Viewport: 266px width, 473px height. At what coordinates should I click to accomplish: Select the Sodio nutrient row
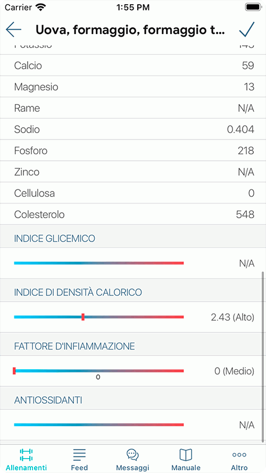click(x=133, y=129)
